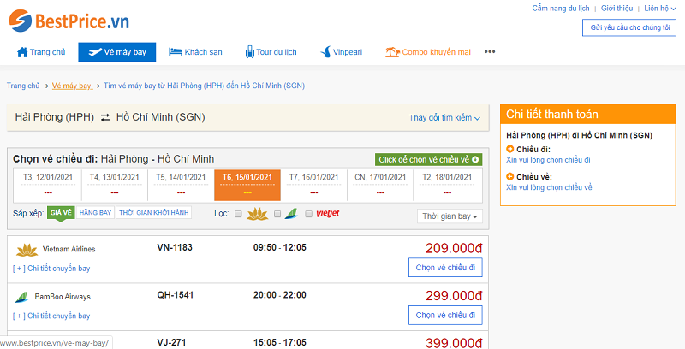Open Combo khuyến mại navigation item
This screenshot has width=685, height=349.
coord(428,52)
